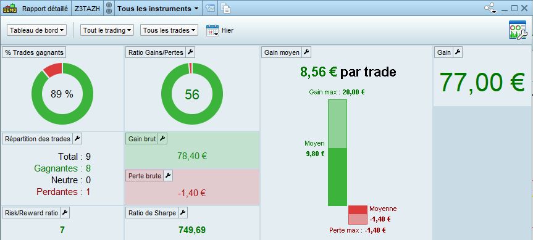Click the Perdantes : 1 line

point(64,192)
